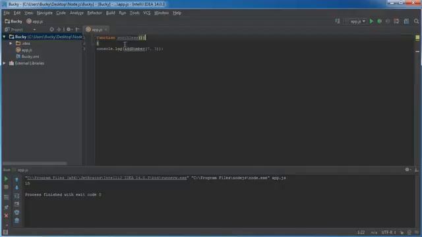
Task: Open the Window menu
Action: (x=161, y=13)
